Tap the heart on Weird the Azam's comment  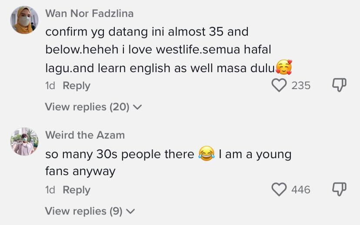[280, 189]
